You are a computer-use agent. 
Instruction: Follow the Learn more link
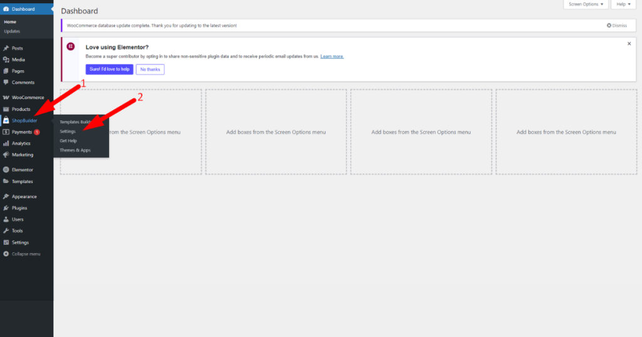[332, 56]
